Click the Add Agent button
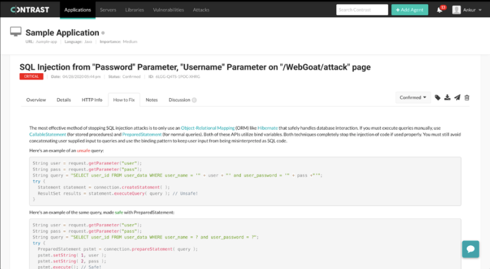490x269 pixels. coord(410,10)
